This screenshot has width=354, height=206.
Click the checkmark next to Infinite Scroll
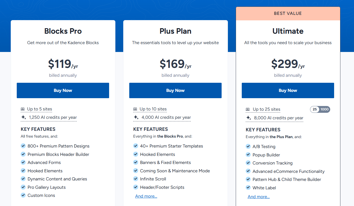tap(136, 179)
